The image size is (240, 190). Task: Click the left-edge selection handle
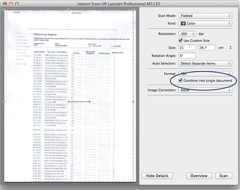pyautogui.click(x=4, y=102)
